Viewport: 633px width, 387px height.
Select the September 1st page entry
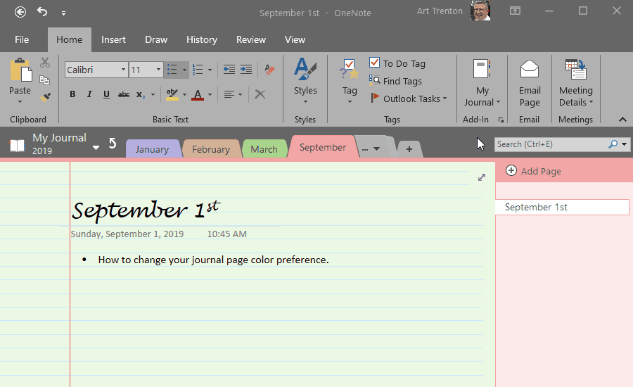coord(562,208)
